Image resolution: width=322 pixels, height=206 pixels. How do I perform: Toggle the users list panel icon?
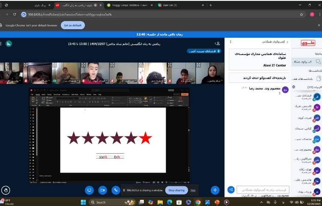pos(218,43)
